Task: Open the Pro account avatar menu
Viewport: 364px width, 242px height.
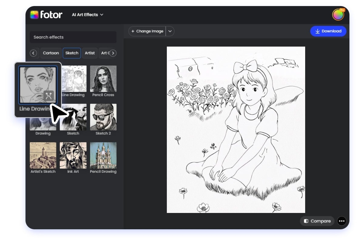Action: pos(338,14)
